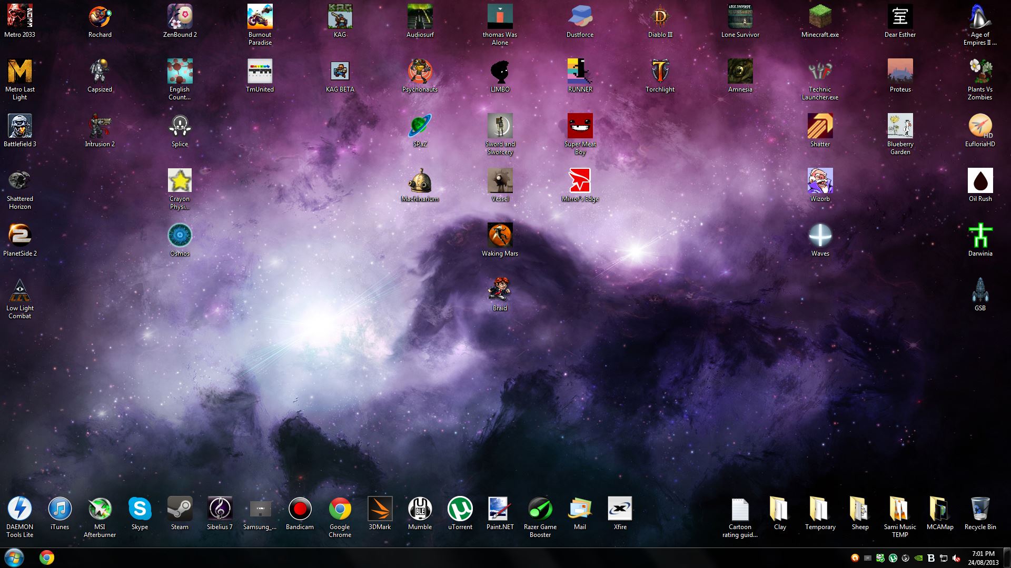Open Technic Launcher.exe shortcut

tap(820, 80)
